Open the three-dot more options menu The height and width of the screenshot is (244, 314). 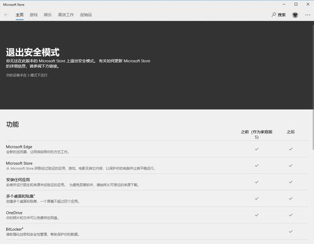point(308,14)
